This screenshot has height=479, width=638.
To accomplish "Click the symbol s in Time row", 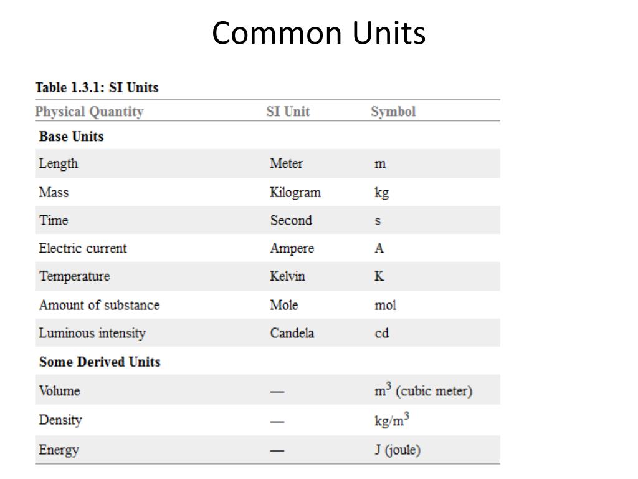I will point(378,221).
